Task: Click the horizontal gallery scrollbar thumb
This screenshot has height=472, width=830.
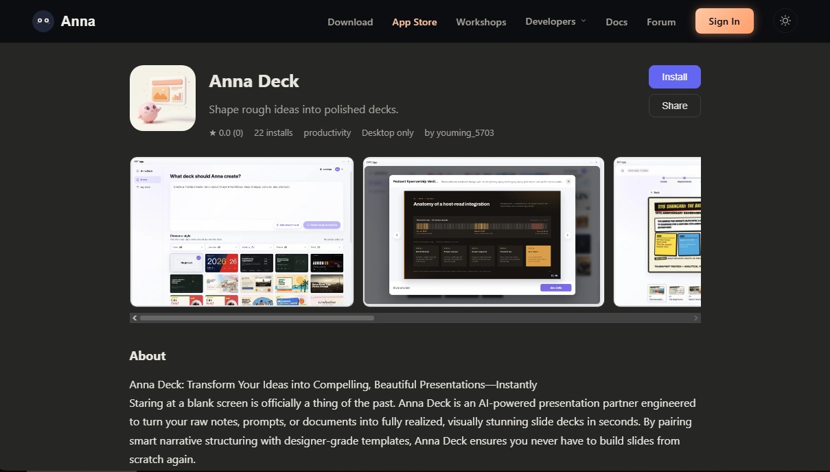Action: 257,318
